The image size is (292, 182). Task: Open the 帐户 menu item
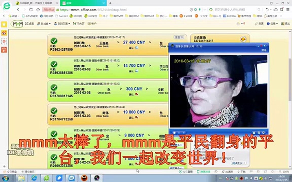tap(92, 24)
